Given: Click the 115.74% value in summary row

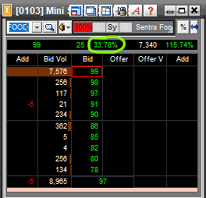Looking at the screenshot, I should (x=180, y=45).
